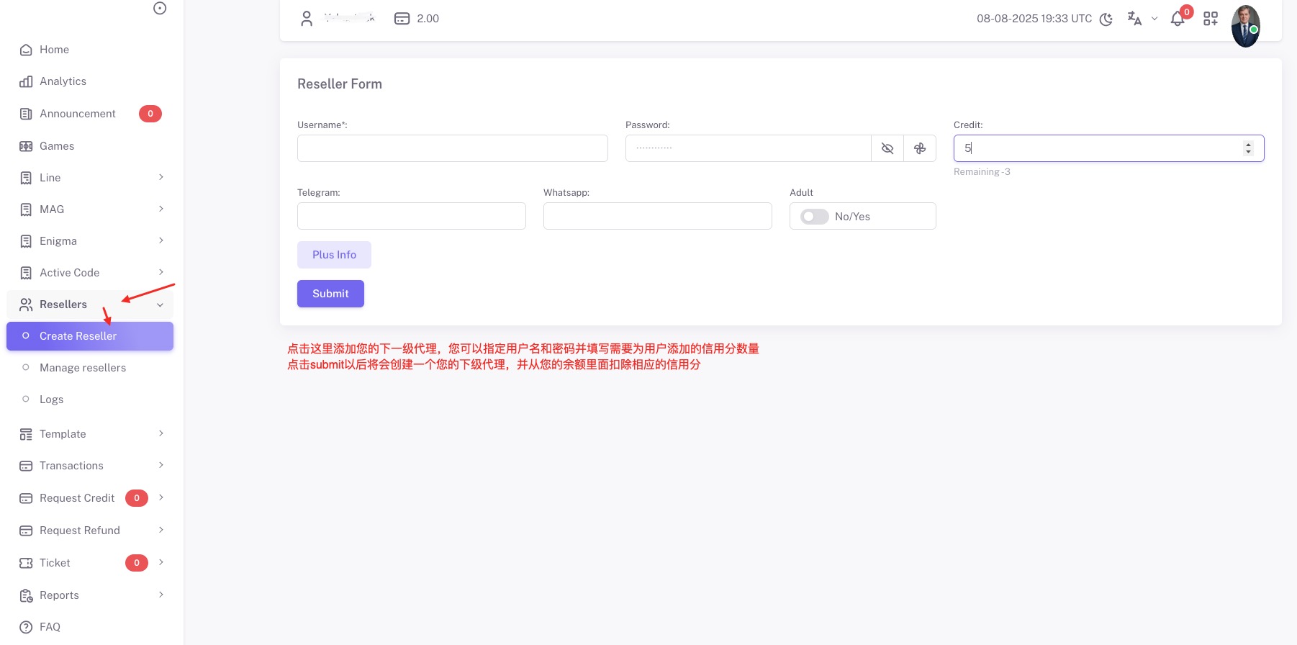Generate a random password with the fan icon

pyautogui.click(x=920, y=148)
